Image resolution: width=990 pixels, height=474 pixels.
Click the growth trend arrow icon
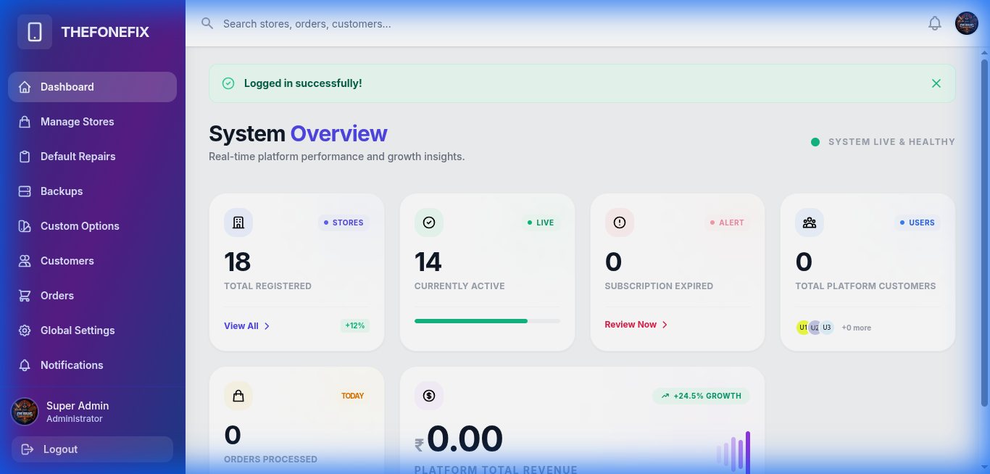pyautogui.click(x=665, y=396)
